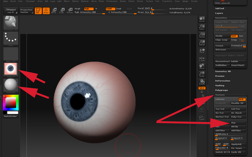Screen dimensions: 252x157
Task: Click the Move tool icon in top toolbar
Action: coord(54,11)
